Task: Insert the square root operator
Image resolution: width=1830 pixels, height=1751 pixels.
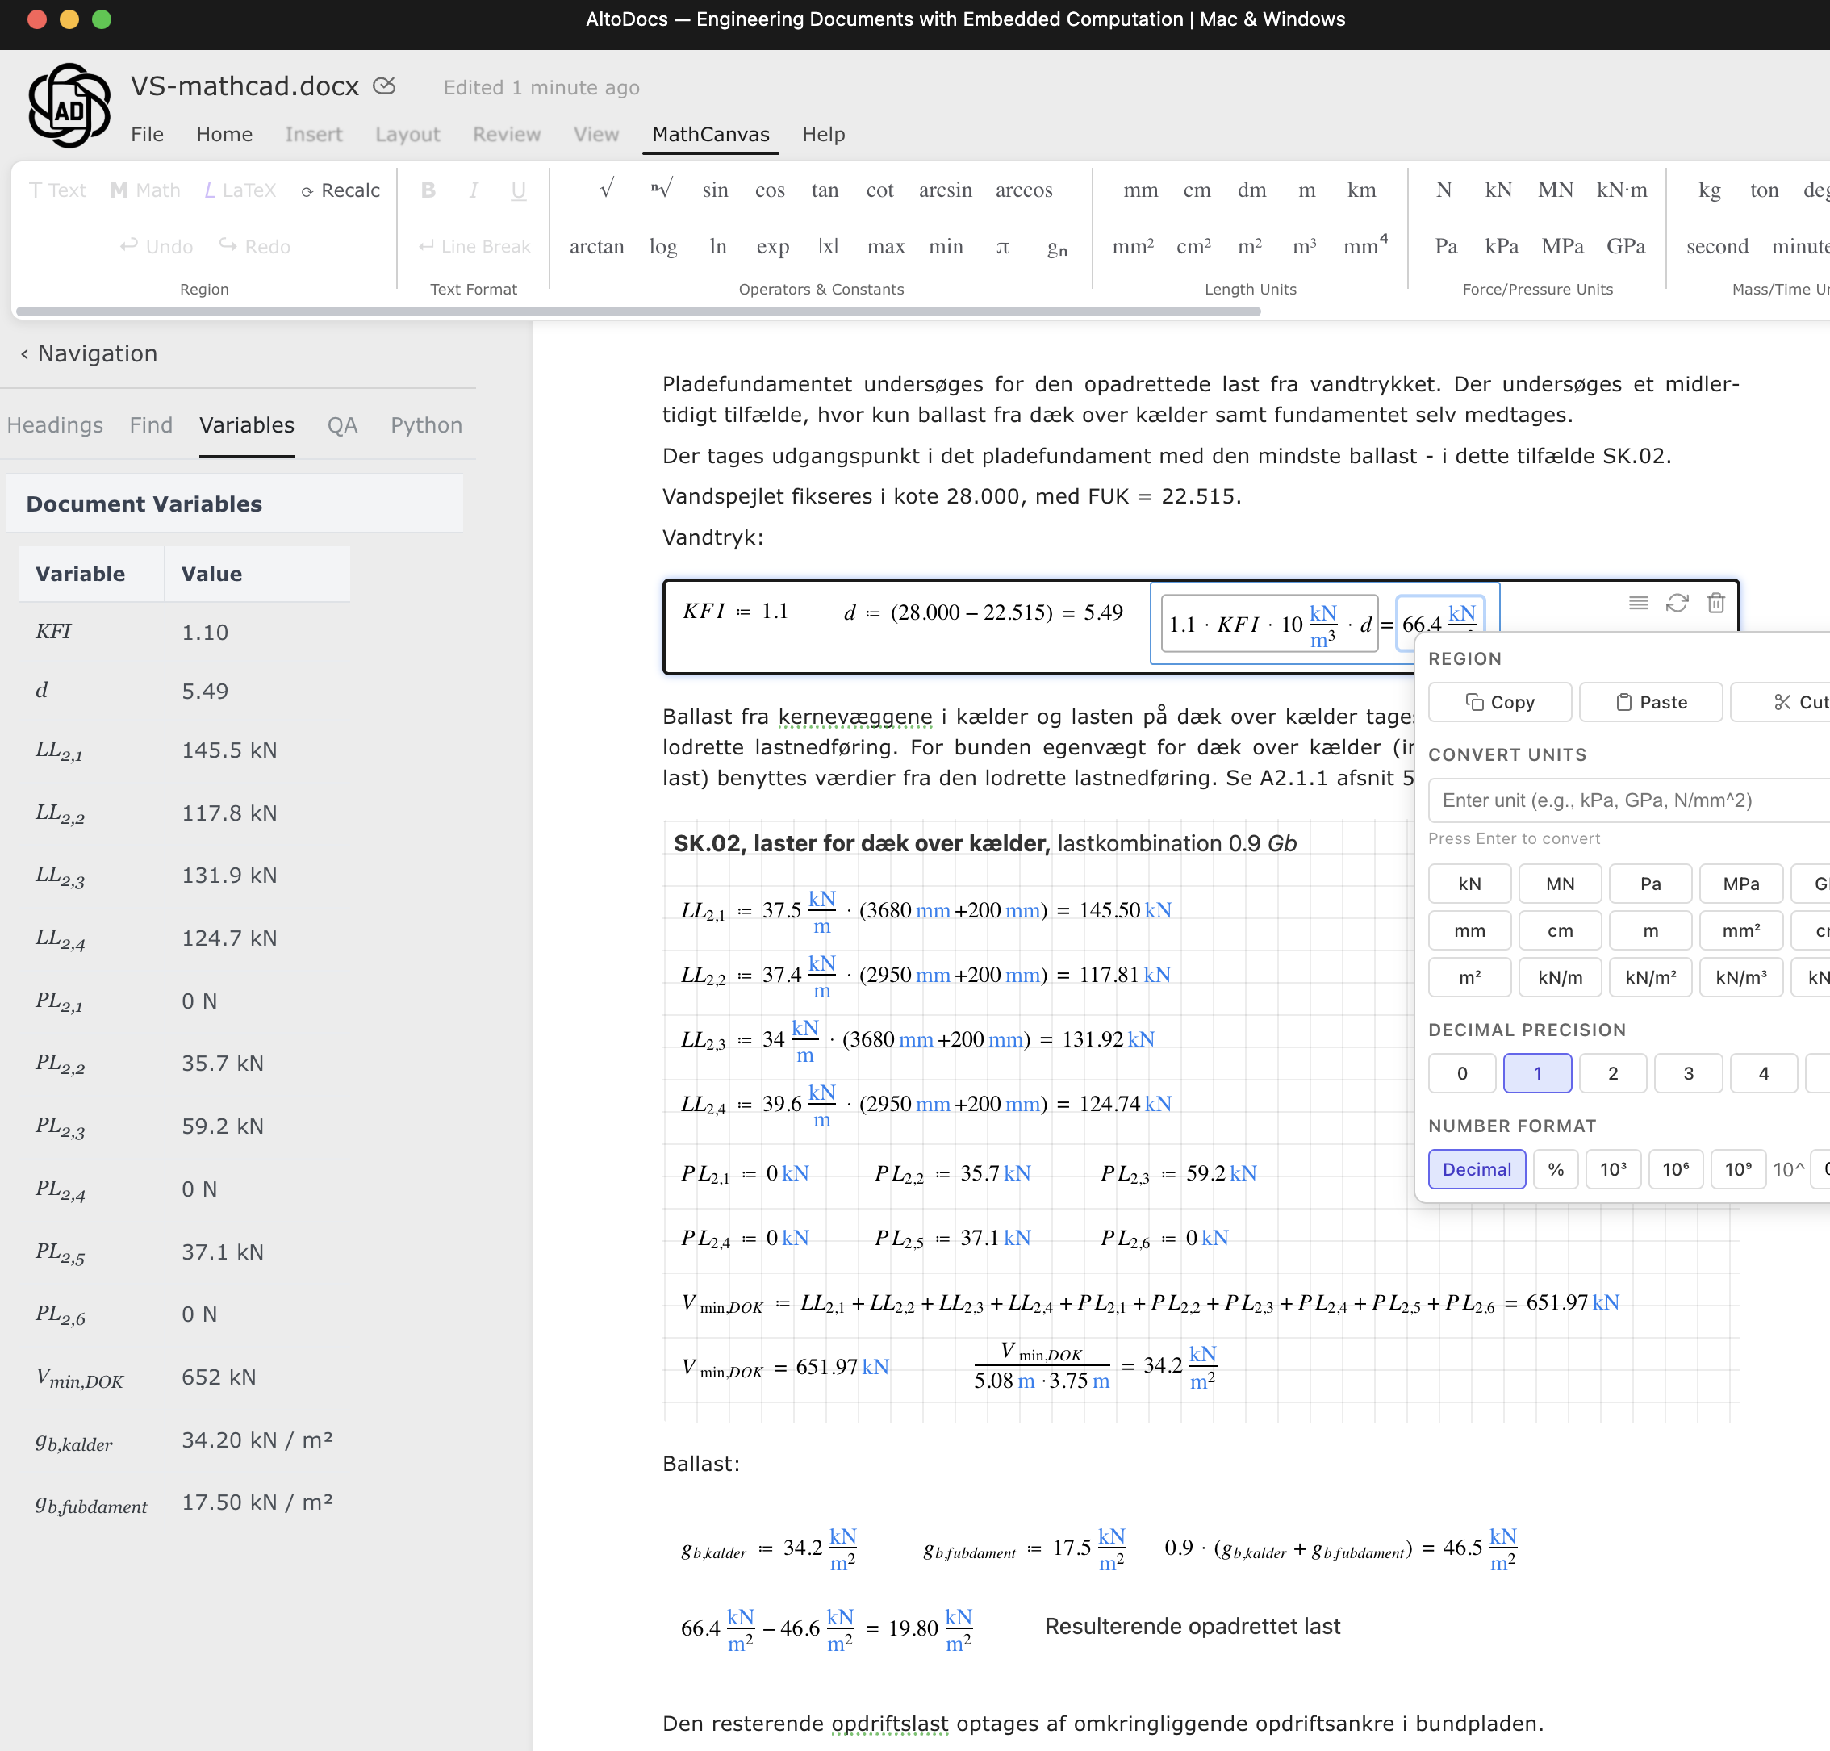Action: tap(607, 190)
